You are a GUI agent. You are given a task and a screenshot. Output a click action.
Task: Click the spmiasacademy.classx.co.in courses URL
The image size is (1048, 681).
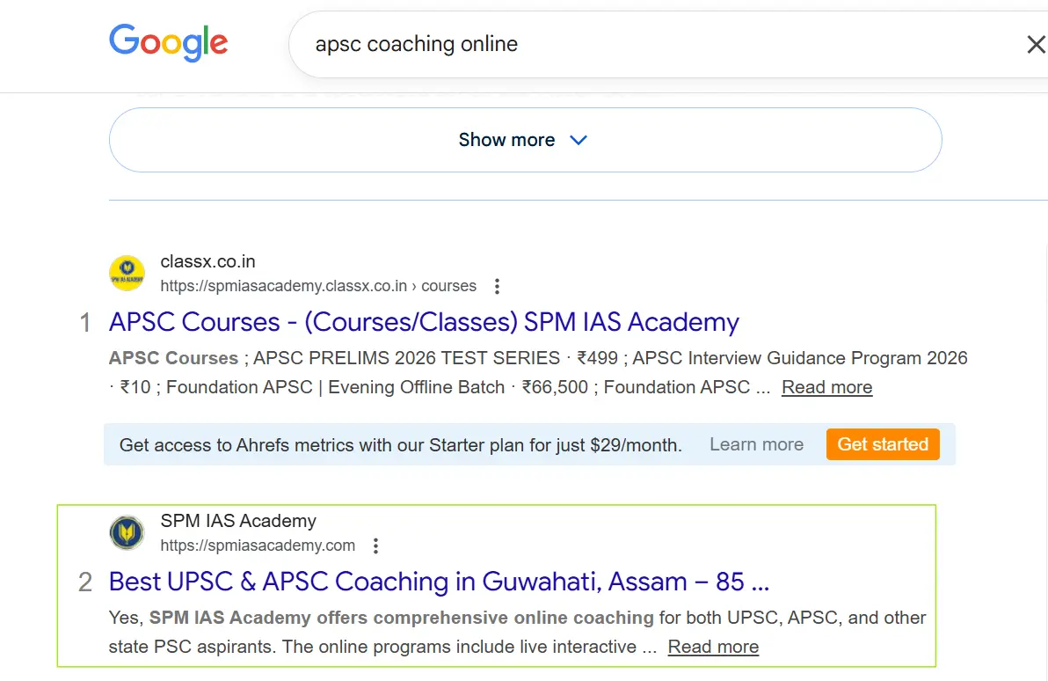pyautogui.click(x=318, y=286)
